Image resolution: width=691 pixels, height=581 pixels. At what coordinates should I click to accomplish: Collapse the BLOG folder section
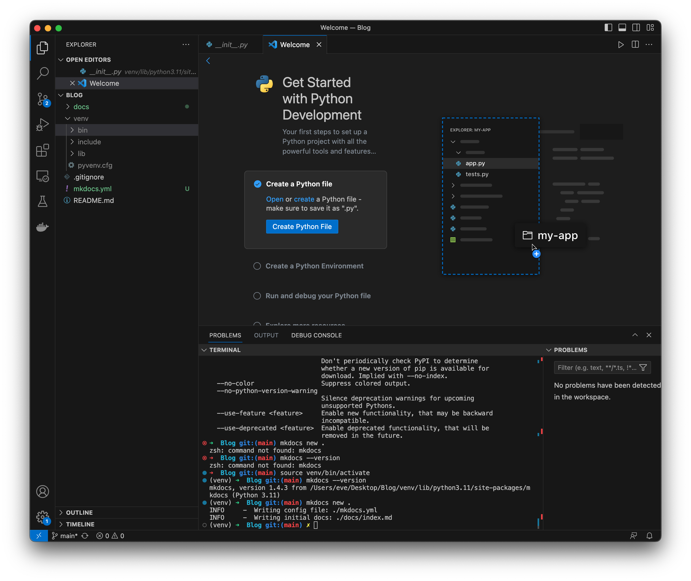[x=127, y=95]
